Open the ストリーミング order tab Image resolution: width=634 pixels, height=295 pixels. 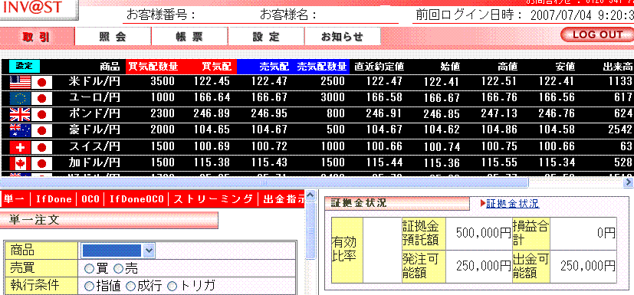pyautogui.click(x=213, y=199)
